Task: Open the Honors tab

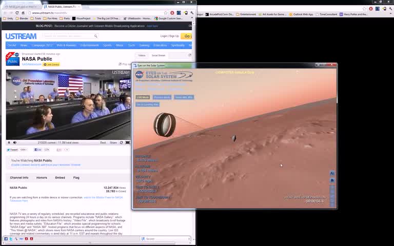Action: tap(42, 178)
